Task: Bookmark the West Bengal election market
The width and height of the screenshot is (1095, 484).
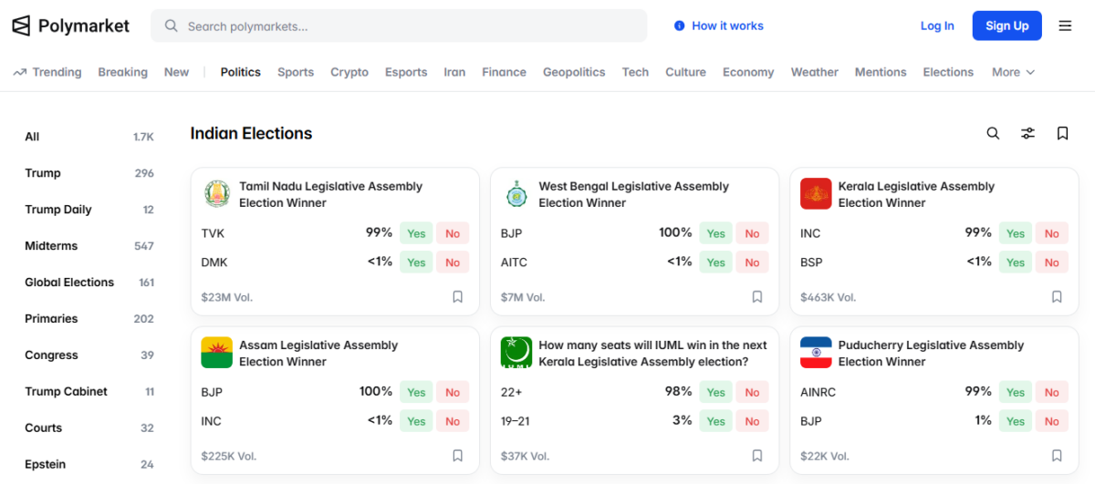Action: (757, 297)
